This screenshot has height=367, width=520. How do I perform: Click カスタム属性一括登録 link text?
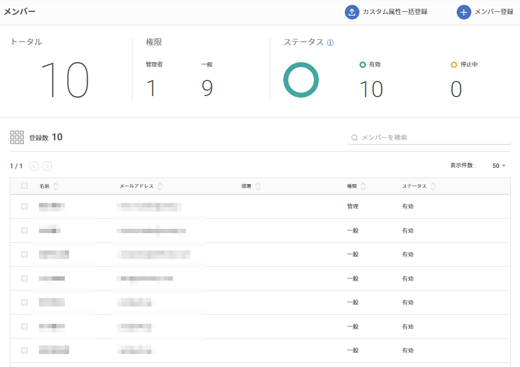[x=395, y=12]
